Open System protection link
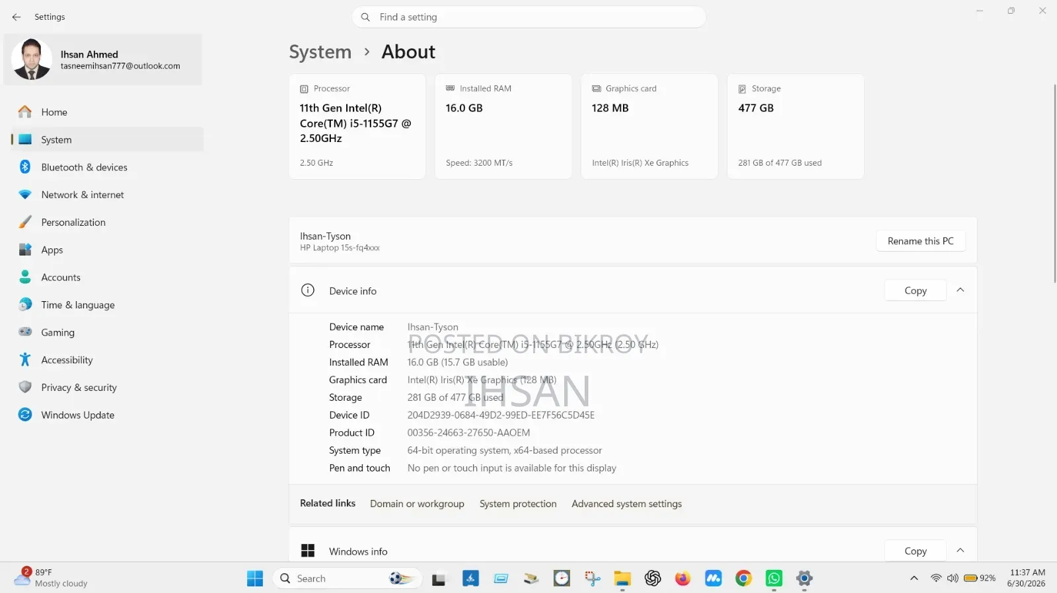Viewport: 1057px width, 593px height. point(518,504)
